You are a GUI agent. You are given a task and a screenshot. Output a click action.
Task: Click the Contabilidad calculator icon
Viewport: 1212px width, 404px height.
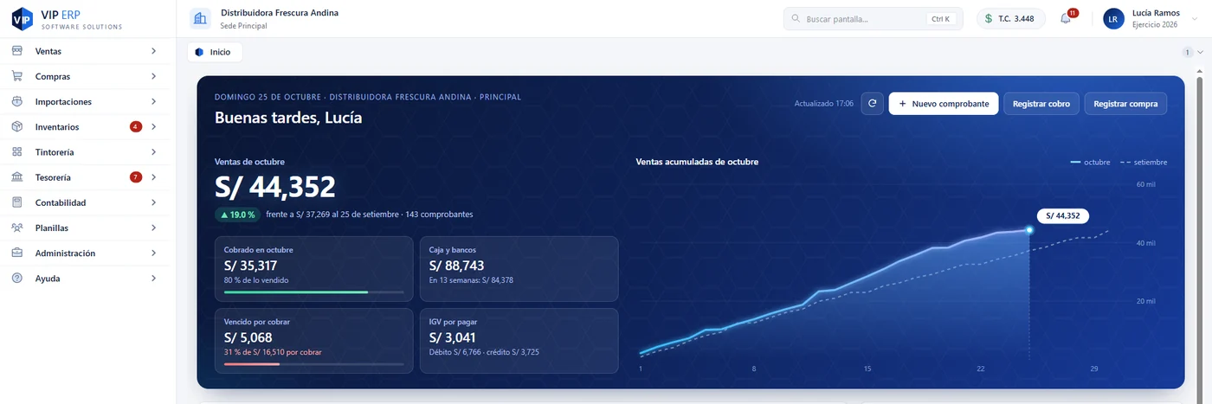(x=17, y=202)
